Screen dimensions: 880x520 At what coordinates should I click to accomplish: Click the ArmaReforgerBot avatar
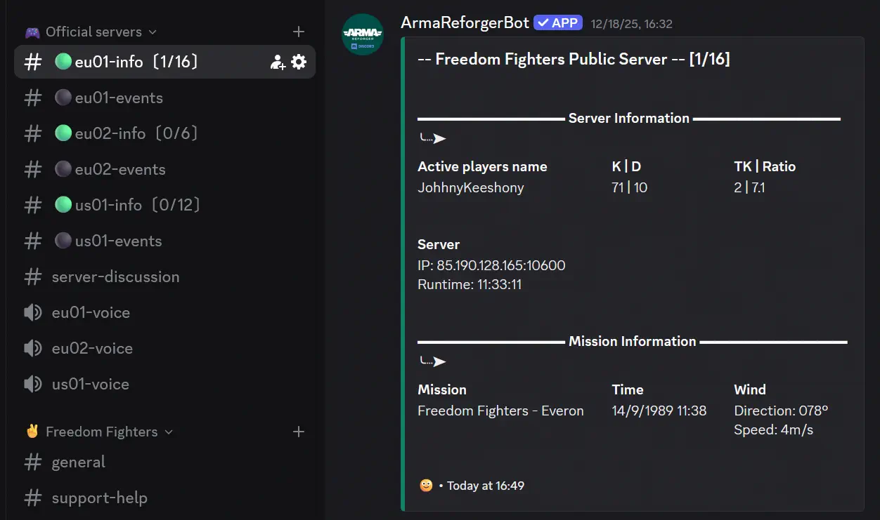[x=362, y=34]
